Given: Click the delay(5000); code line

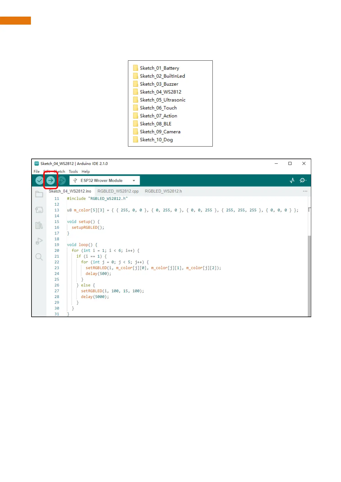Looking at the screenshot, I should point(95,297).
